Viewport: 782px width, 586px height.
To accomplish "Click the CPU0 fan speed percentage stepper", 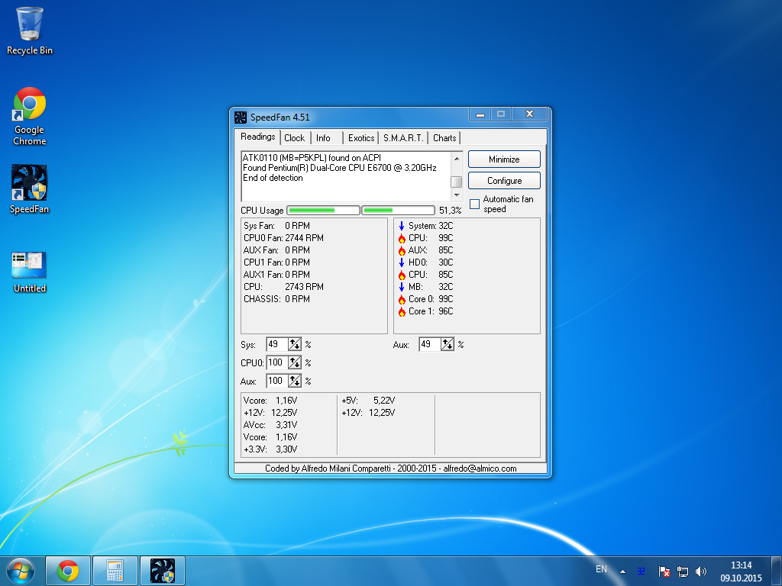I will click(x=295, y=363).
